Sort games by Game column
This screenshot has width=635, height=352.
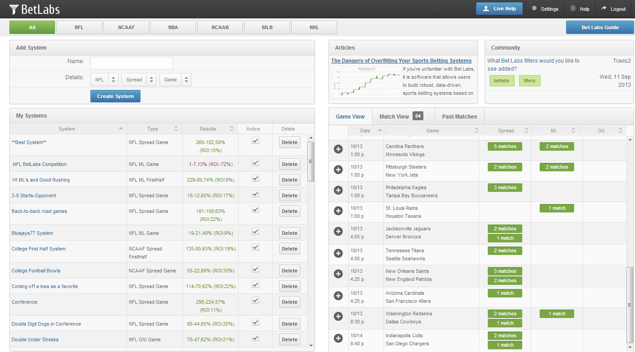(433, 131)
